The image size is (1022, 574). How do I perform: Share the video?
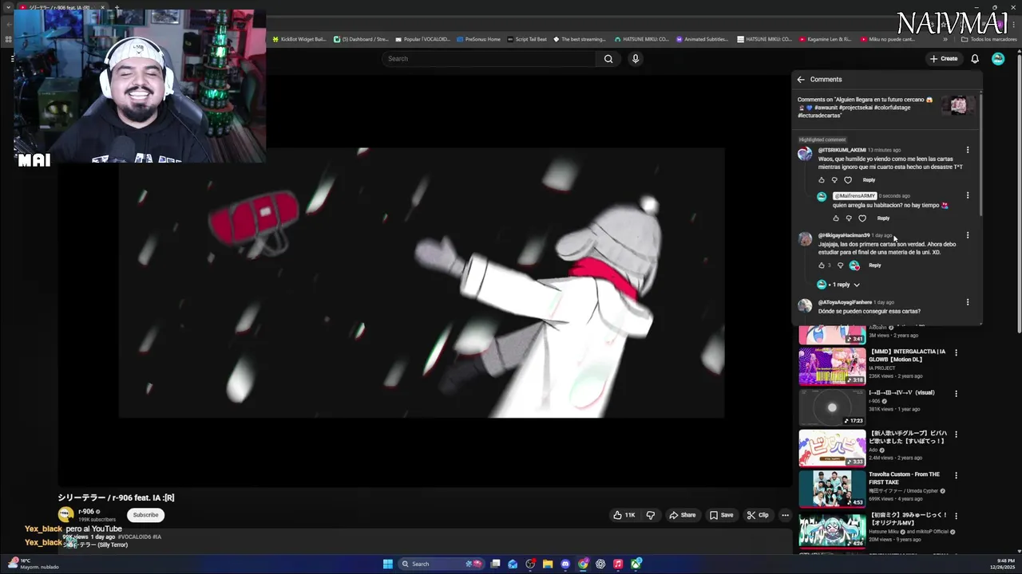682,515
